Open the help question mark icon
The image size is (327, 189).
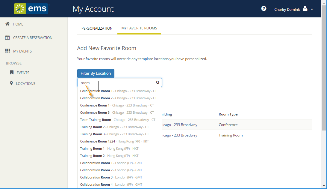pos(264,9)
